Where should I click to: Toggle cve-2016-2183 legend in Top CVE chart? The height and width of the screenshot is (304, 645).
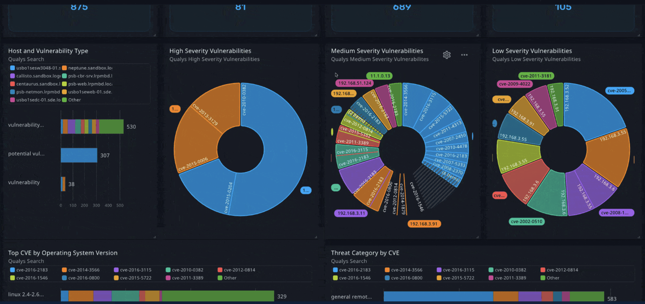pos(29,270)
